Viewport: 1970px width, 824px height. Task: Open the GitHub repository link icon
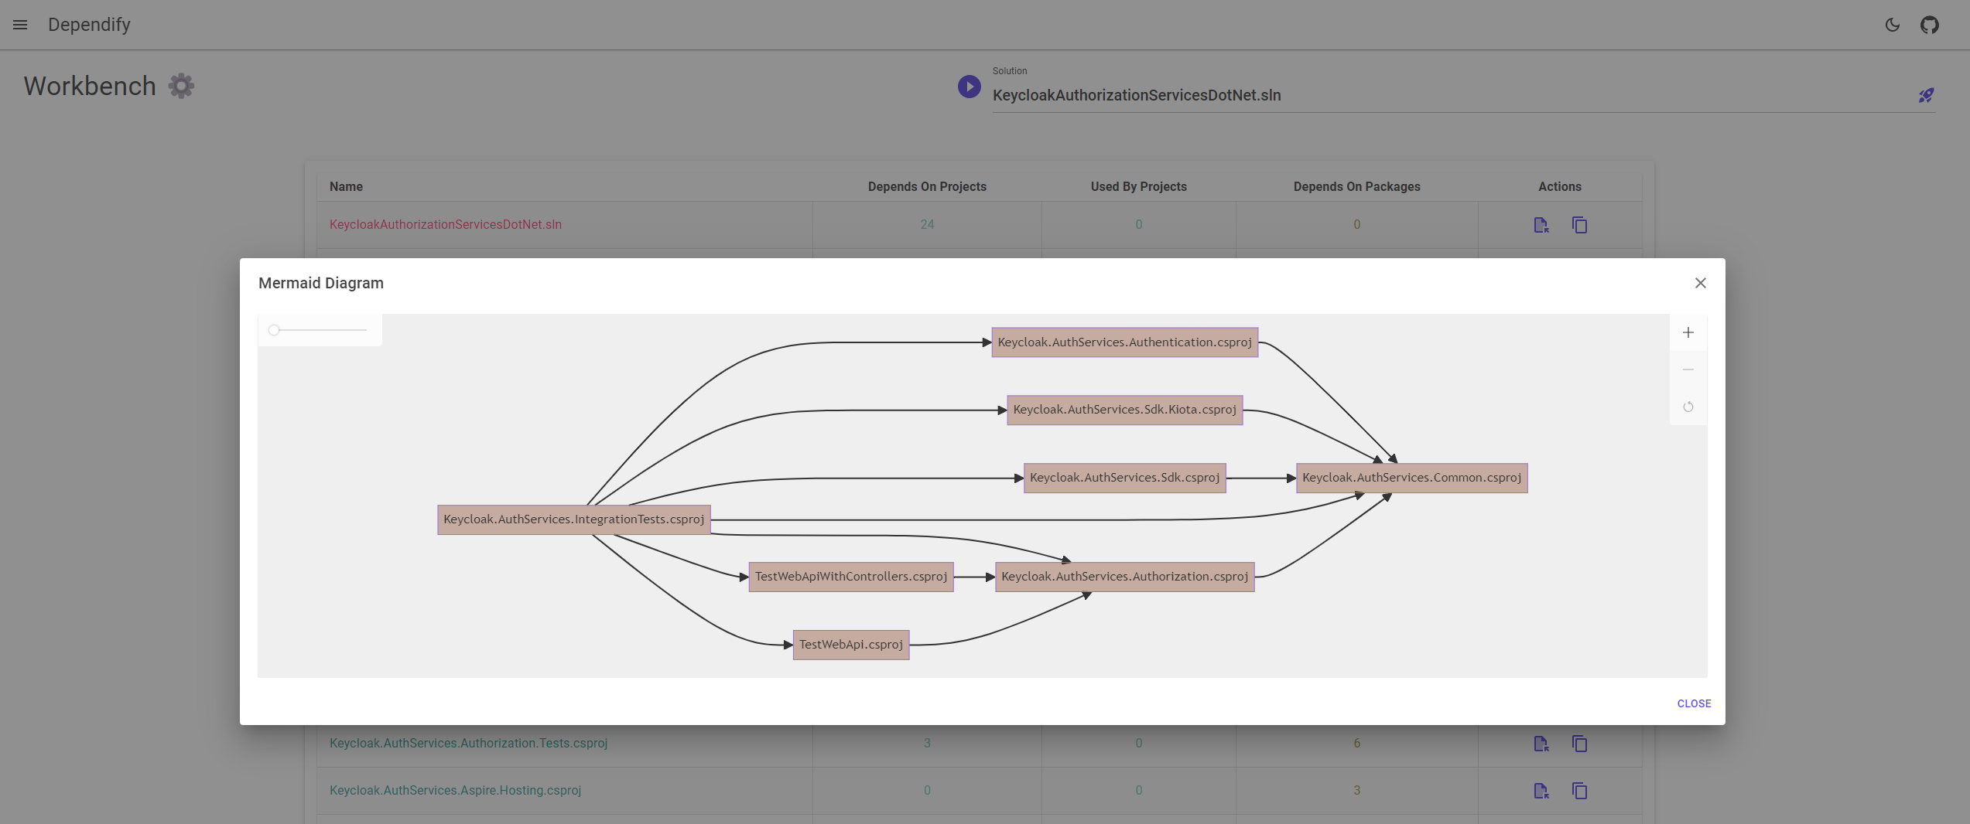tap(1929, 25)
